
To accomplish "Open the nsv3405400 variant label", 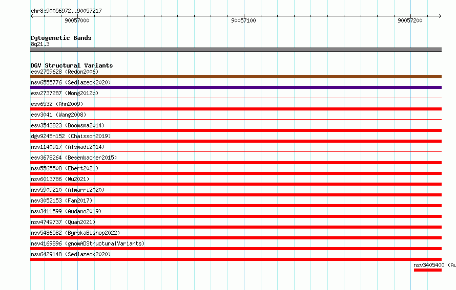I will coord(435,265).
